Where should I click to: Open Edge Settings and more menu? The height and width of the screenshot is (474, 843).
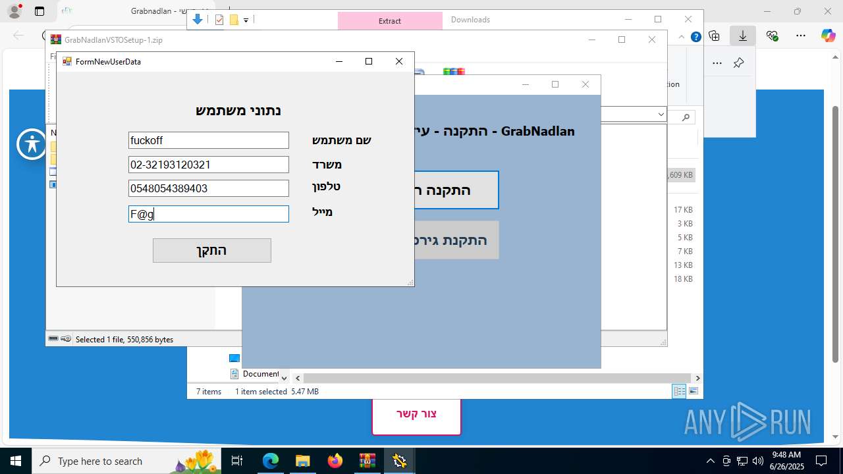(x=800, y=36)
